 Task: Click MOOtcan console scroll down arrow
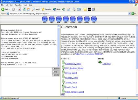[x=59, y=66]
